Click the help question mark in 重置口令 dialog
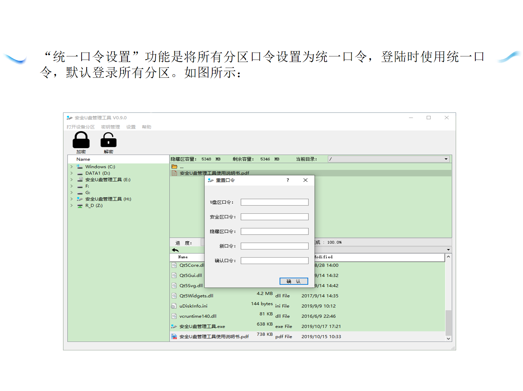 point(288,180)
